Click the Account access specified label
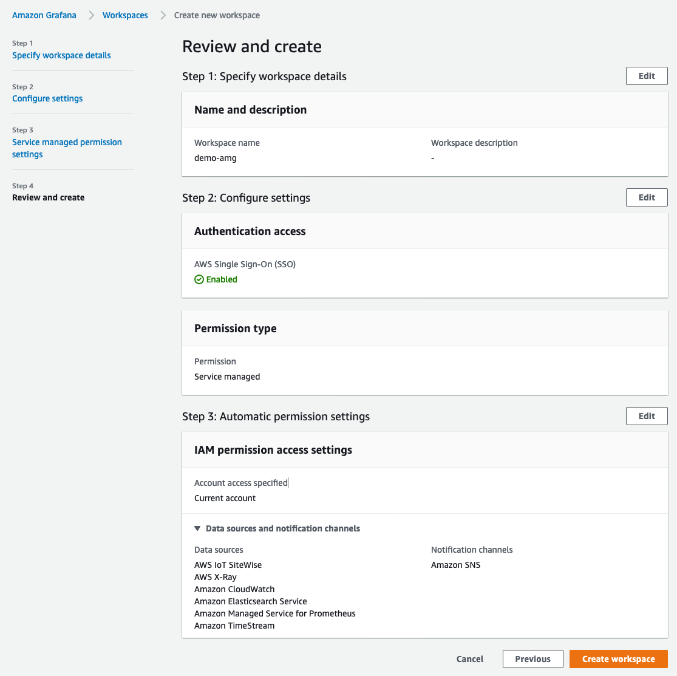 click(x=241, y=483)
